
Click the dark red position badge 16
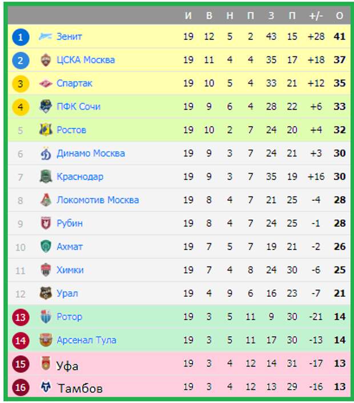[x=21, y=388]
